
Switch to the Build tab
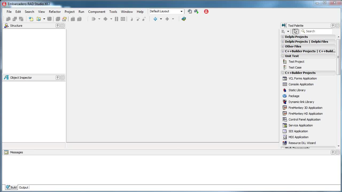(x=11, y=187)
